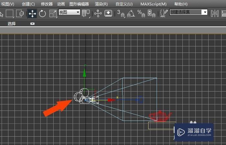This screenshot has height=145, width=226.
Task: Toggle the Spinner Snap button
Action: click(151, 14)
